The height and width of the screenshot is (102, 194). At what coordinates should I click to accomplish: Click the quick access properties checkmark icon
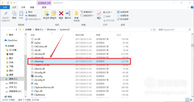(8, 3)
